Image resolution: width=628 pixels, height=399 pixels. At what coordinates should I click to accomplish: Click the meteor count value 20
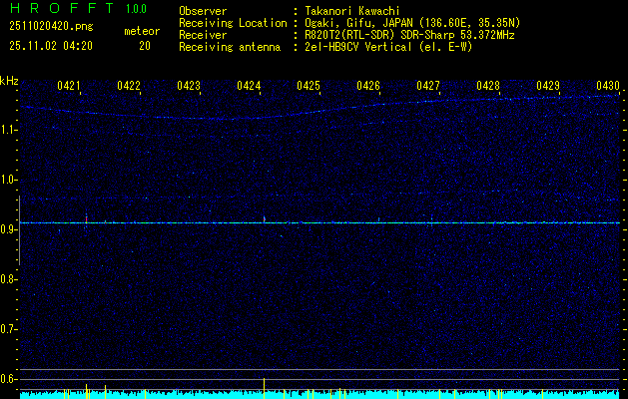click(x=145, y=46)
